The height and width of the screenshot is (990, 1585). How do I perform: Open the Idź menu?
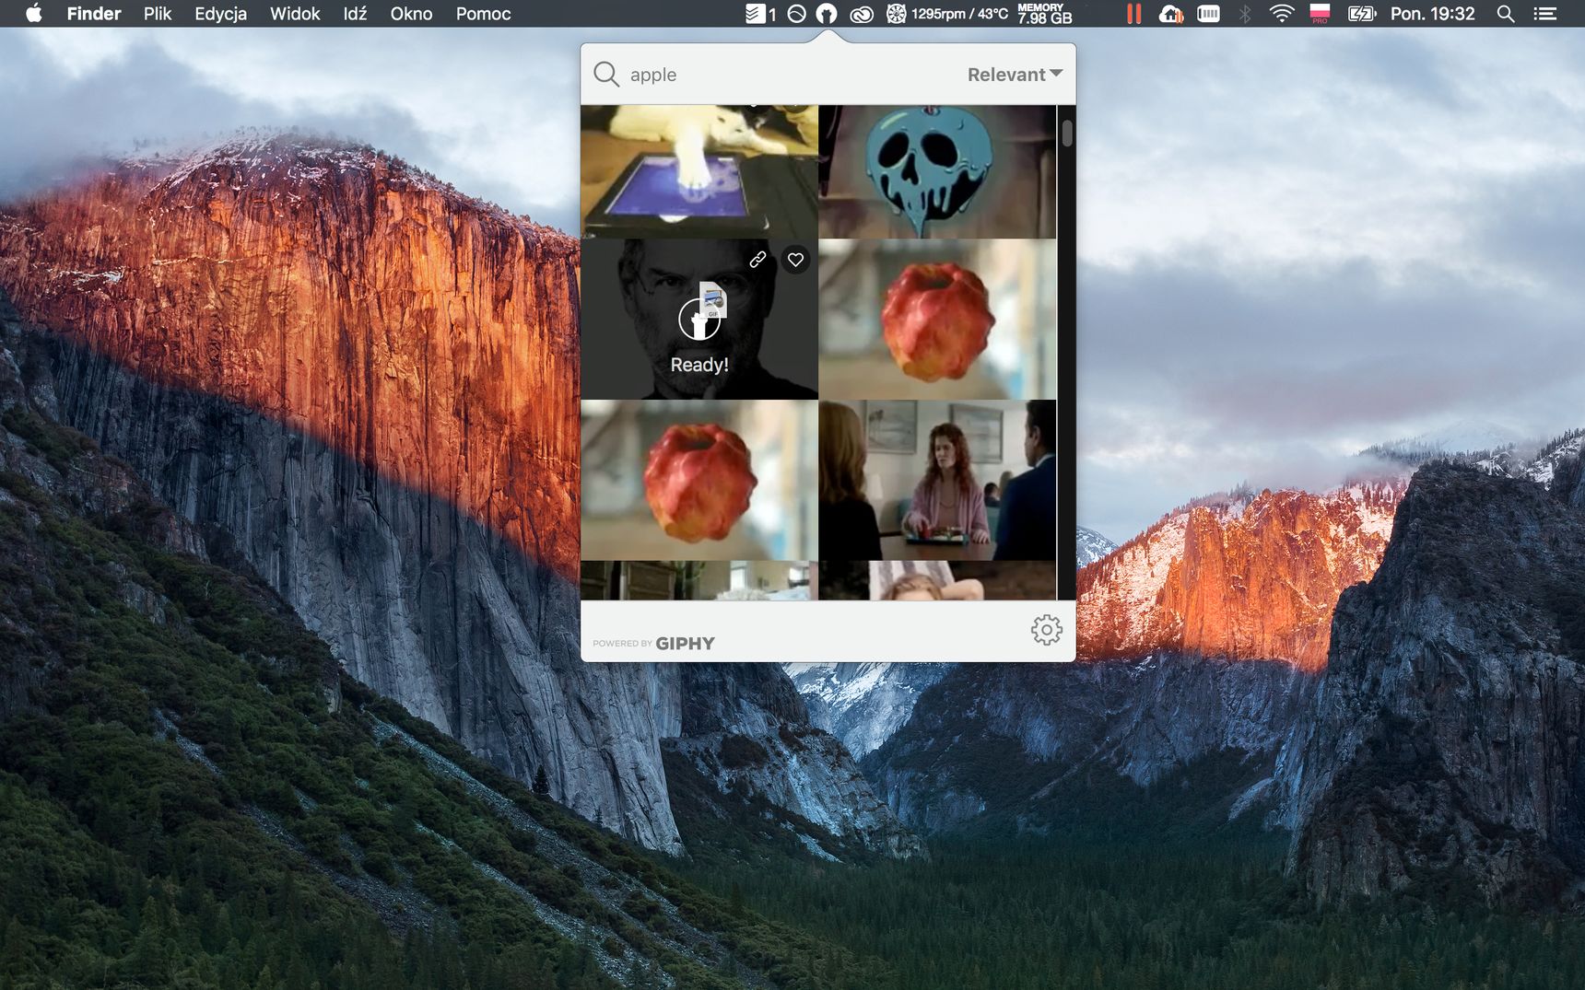[x=355, y=13]
